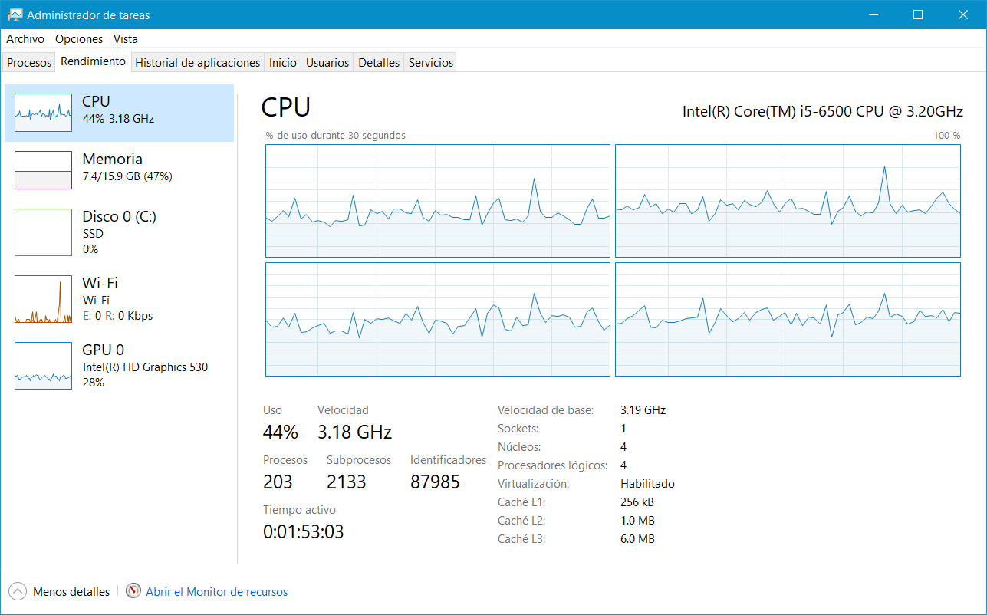This screenshot has height=615, width=987.
Task: Click the CPU heading in main panel
Action: tap(286, 107)
